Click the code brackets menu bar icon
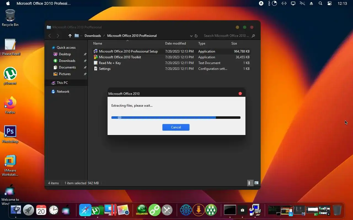The width and height of the screenshot is (353, 220). point(284,3)
